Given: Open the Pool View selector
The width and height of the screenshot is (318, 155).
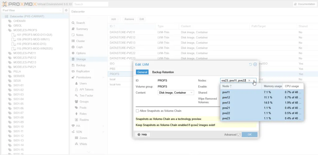Looking at the screenshot, I should coord(31,10).
